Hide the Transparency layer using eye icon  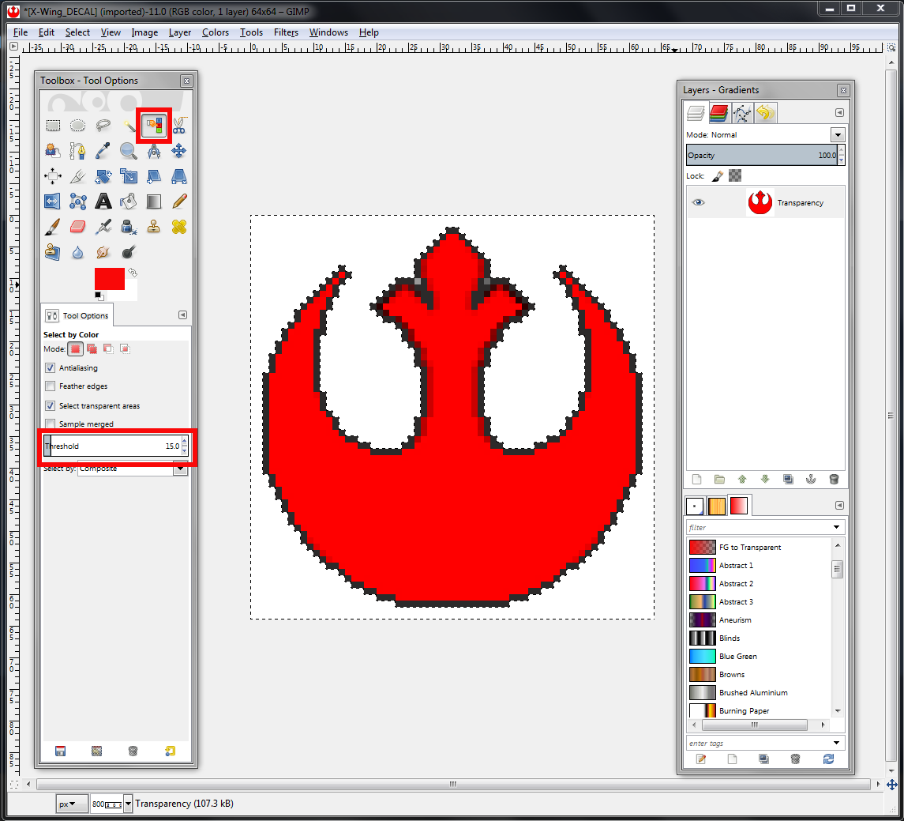[698, 202]
